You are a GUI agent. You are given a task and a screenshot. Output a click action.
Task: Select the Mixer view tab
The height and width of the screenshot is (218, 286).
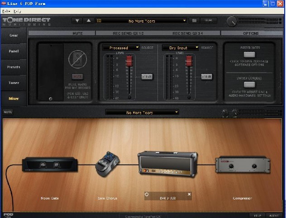tap(14, 98)
